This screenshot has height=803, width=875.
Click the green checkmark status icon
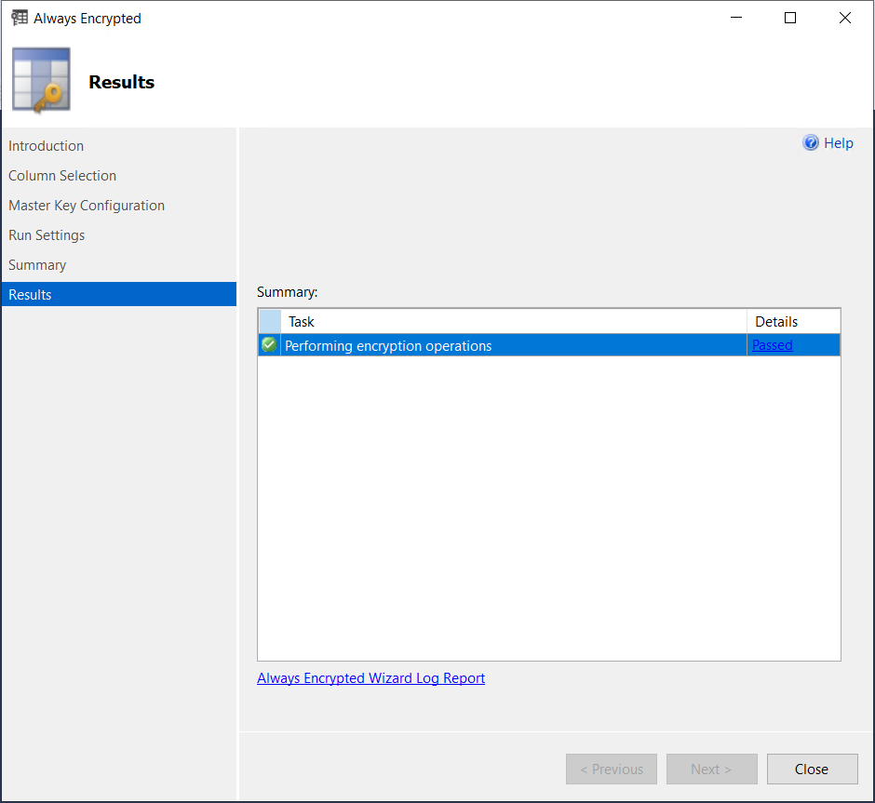pos(268,344)
